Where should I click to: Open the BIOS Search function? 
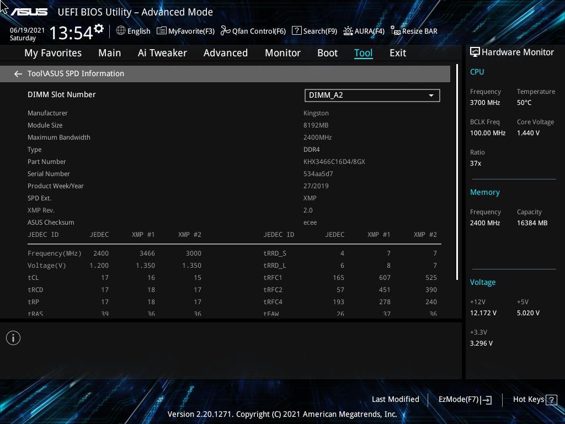[314, 31]
